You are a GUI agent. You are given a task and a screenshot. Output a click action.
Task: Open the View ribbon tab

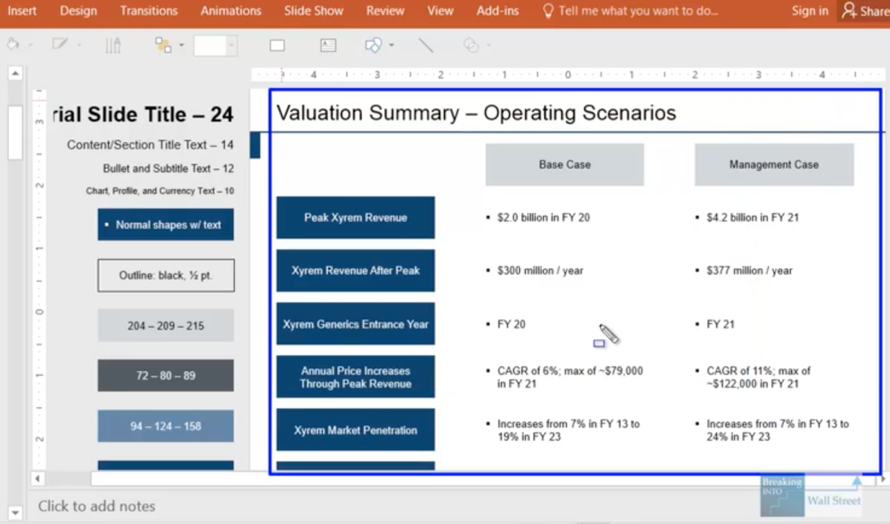(x=440, y=11)
